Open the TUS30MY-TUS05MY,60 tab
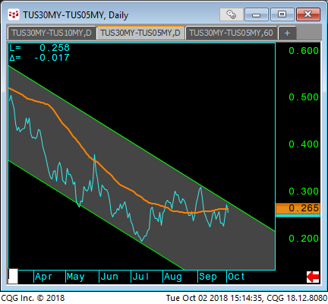 [x=231, y=33]
